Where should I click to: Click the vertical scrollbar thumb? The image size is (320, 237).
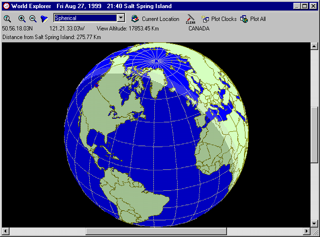(314, 135)
